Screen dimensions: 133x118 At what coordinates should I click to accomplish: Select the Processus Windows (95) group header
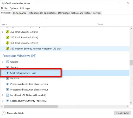click(20, 56)
